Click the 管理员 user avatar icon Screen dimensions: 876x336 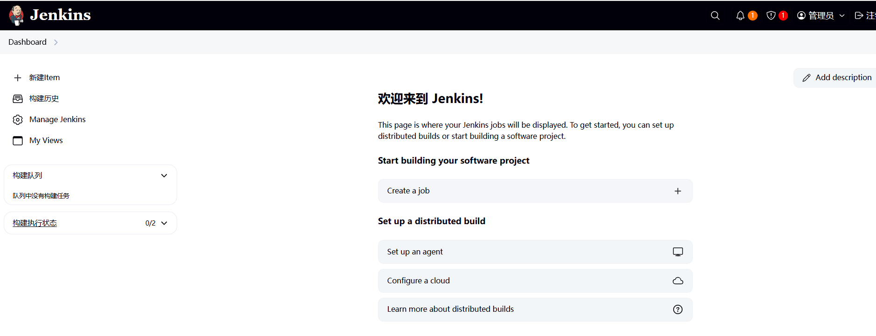click(x=801, y=15)
